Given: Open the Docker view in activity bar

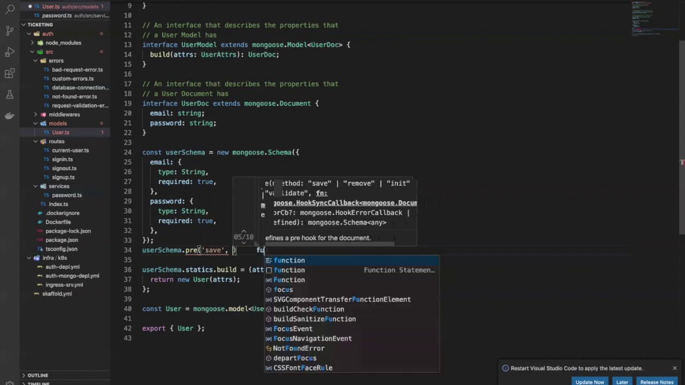Looking at the screenshot, I should (10, 115).
